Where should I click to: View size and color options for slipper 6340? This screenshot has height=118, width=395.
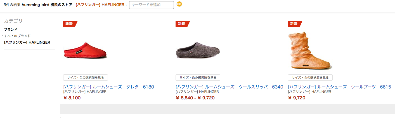pos(198,78)
